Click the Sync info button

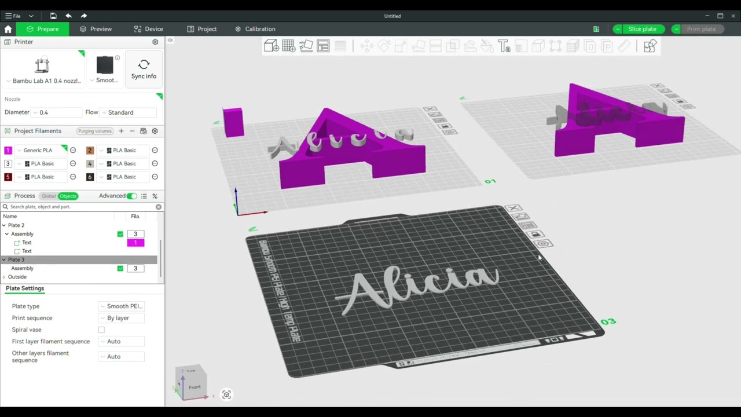pos(144,69)
